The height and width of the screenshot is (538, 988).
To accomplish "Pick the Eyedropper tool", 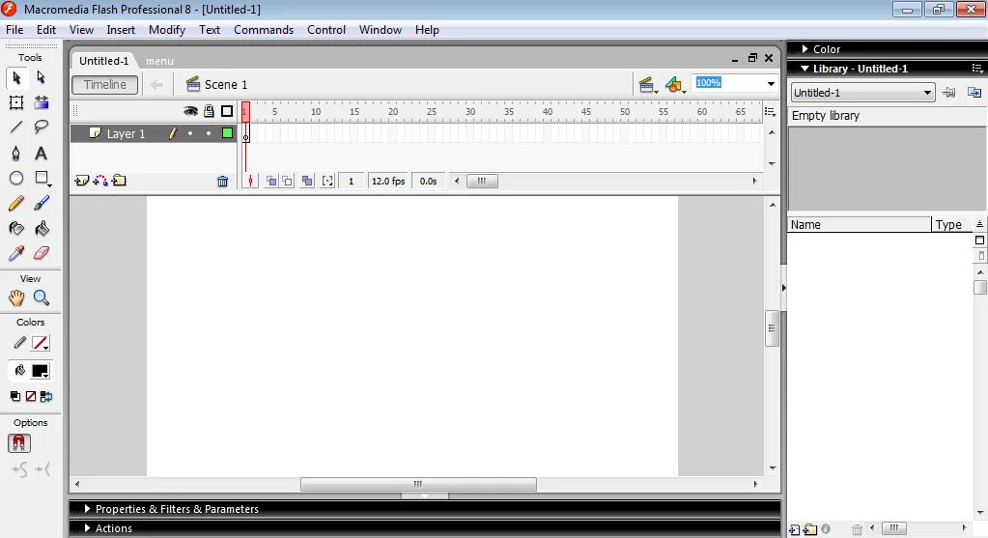I will [x=16, y=253].
